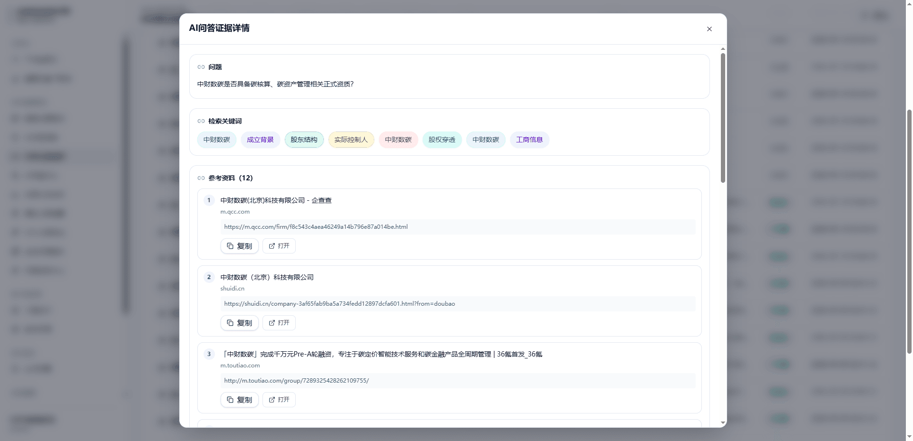Select the 股权穿透 keyword tag
This screenshot has width=913, height=441.
tap(442, 140)
